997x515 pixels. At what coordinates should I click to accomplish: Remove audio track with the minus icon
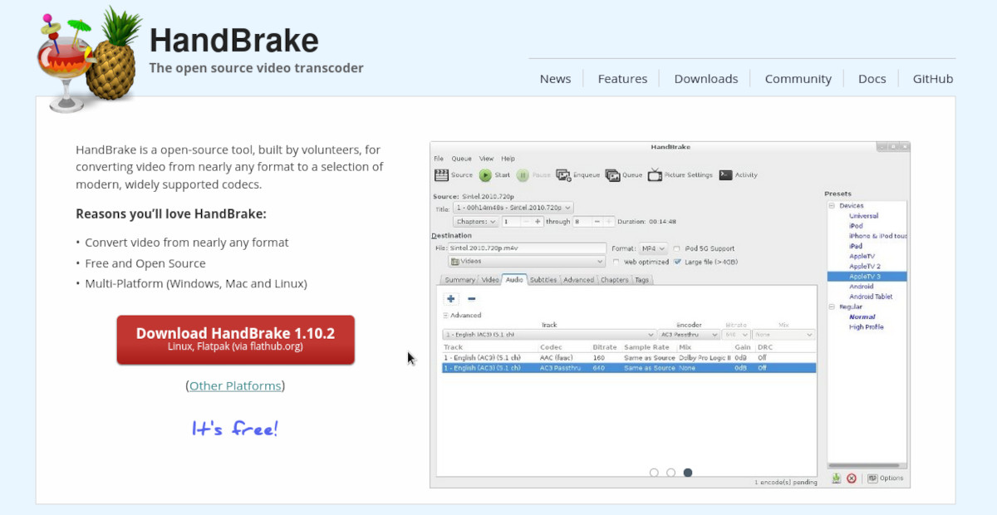pos(471,299)
